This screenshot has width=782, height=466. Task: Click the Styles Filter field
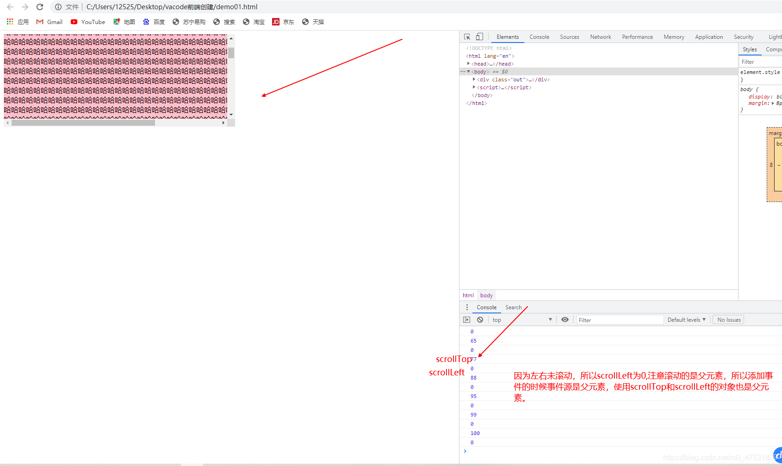tap(761, 62)
